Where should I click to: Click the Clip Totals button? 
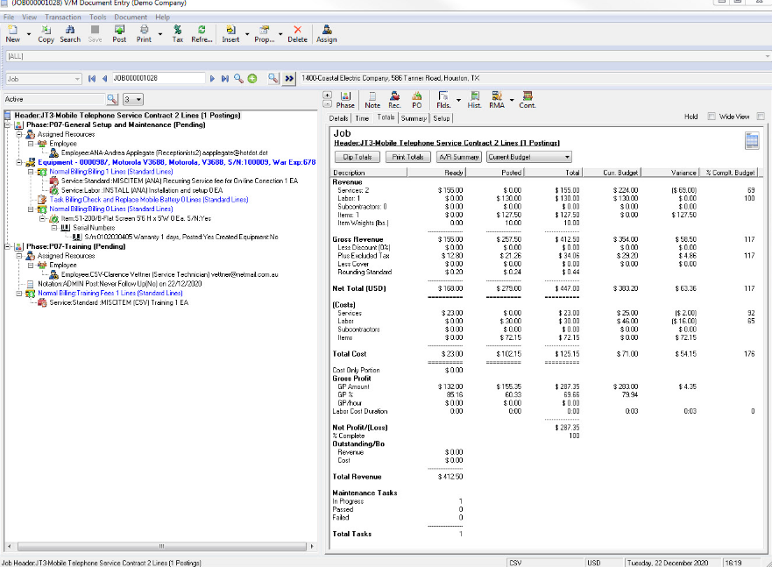pos(357,157)
